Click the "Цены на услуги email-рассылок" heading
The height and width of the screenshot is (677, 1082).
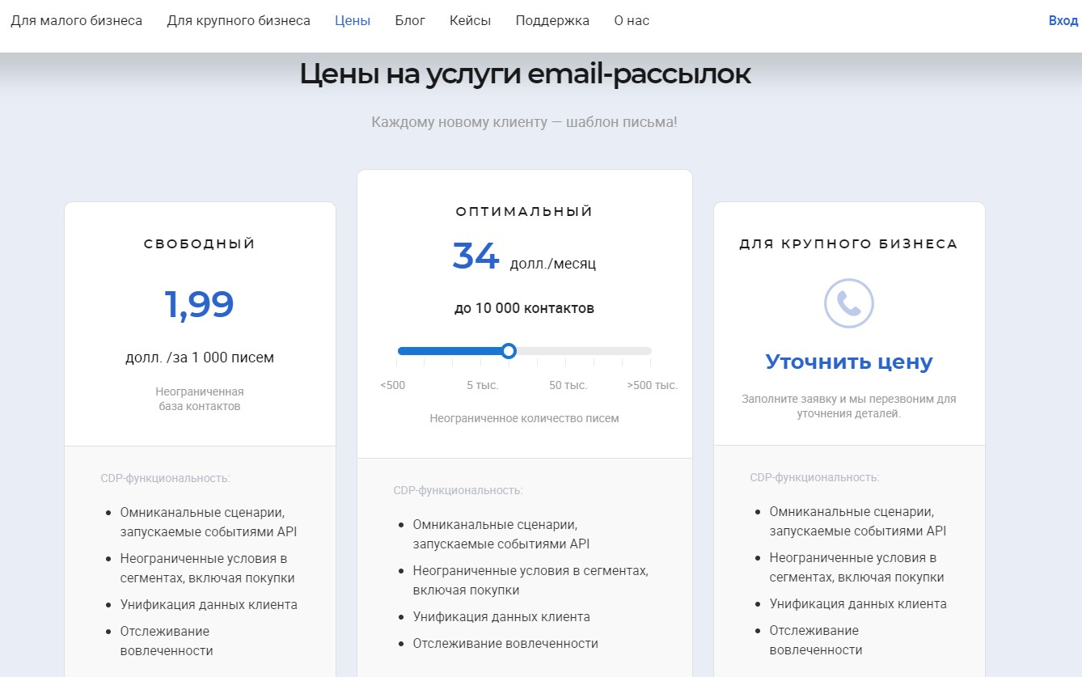point(525,74)
